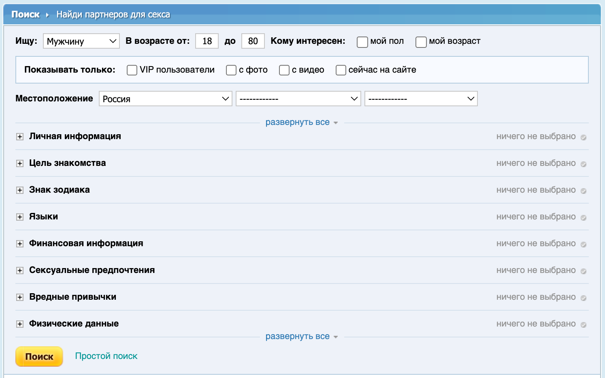Enable the VIP пользователи checkbox

[132, 70]
